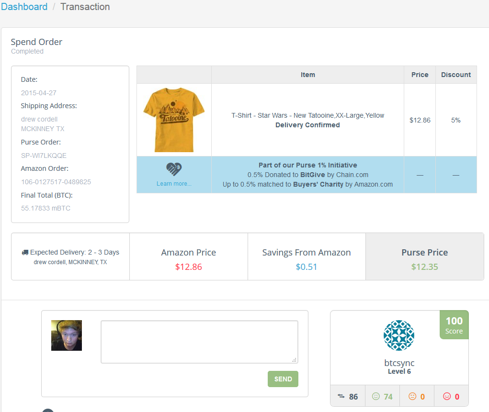The width and height of the screenshot is (489, 412).
Task: Select the Savings From Amazon panel
Action: (307, 259)
